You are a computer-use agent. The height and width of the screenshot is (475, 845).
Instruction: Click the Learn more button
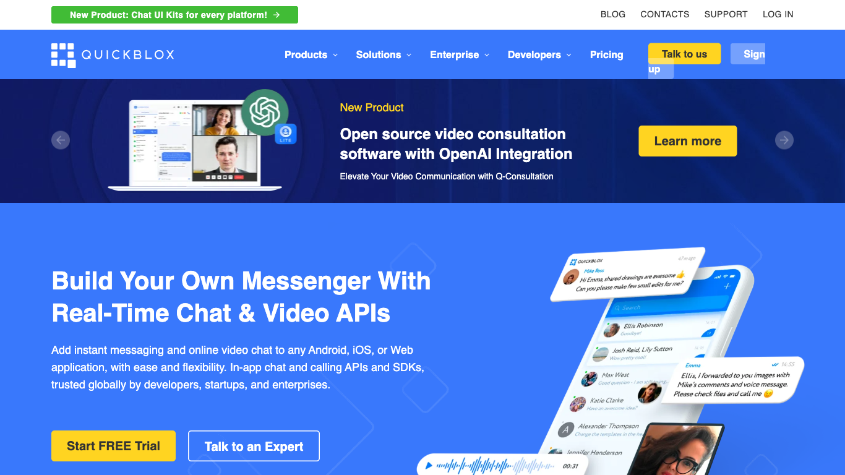(688, 141)
